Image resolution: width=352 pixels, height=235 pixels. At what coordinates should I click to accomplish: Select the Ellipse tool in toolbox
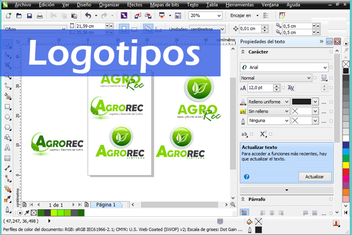(x=8, y=117)
